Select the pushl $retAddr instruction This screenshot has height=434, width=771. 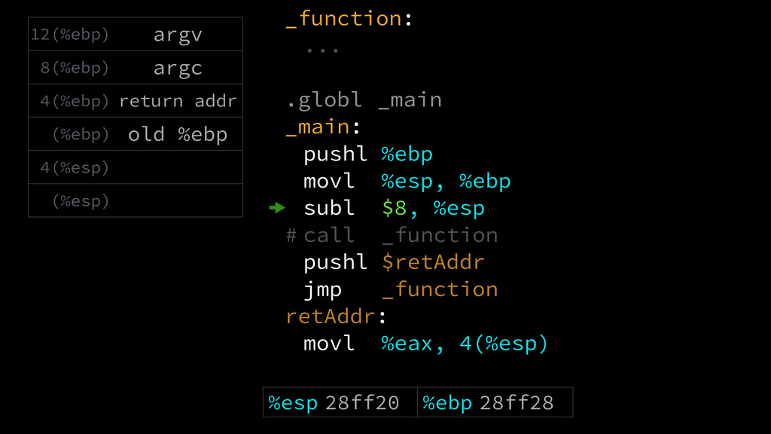[394, 262]
